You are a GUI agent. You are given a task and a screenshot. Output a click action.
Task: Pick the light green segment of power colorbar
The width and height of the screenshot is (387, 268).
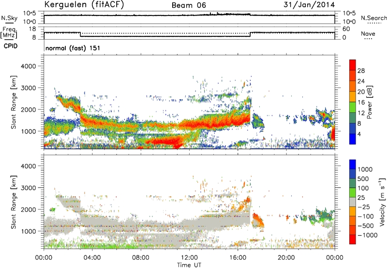(353, 107)
